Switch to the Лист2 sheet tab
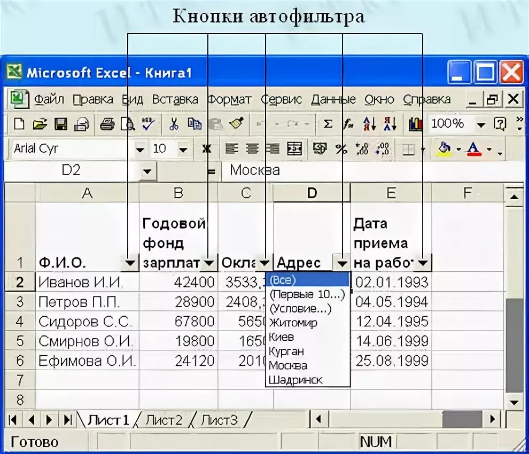Screen dimensions: 529x454 click(164, 420)
